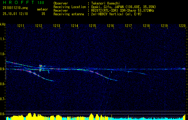Click the 1.0 kHz axis label
188x120 pixels.
click(x=2, y=54)
